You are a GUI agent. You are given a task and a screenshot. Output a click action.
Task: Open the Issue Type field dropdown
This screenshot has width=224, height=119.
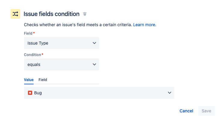[62, 43]
